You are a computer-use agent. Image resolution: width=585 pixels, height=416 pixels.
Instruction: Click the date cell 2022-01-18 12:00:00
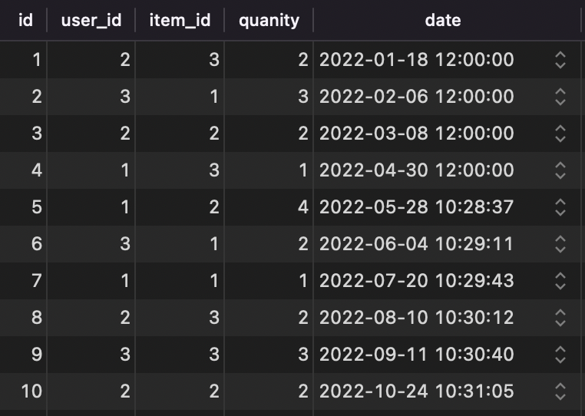(x=417, y=60)
